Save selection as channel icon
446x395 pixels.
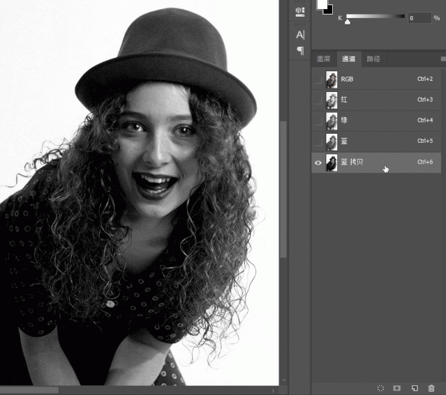[x=396, y=387]
